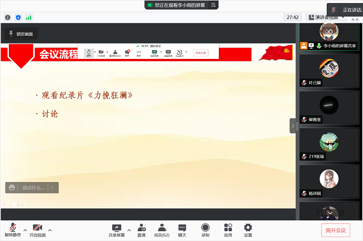Viewport: 363px width, 241px height.
Task: Open meeting 设置 settings gear
Action: point(248,230)
